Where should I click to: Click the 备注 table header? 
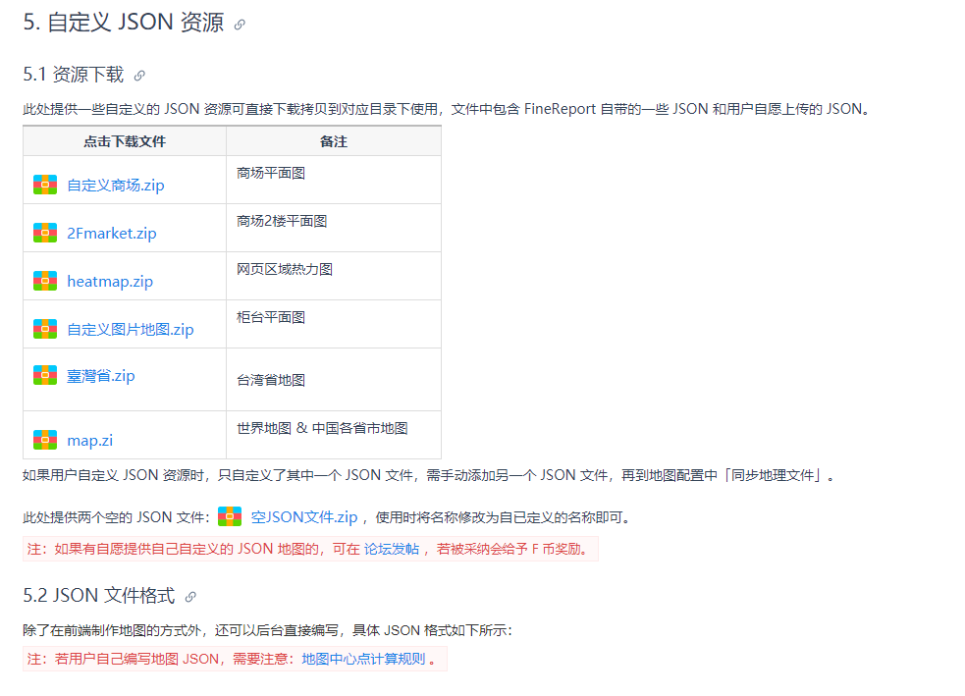click(334, 141)
